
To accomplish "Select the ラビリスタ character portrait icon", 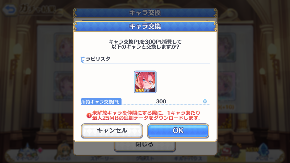I will point(145,82).
